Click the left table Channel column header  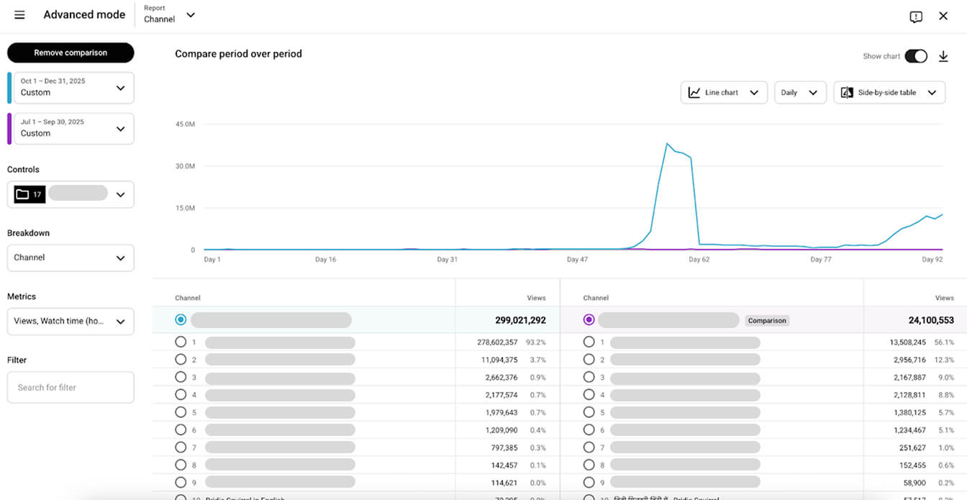(188, 298)
